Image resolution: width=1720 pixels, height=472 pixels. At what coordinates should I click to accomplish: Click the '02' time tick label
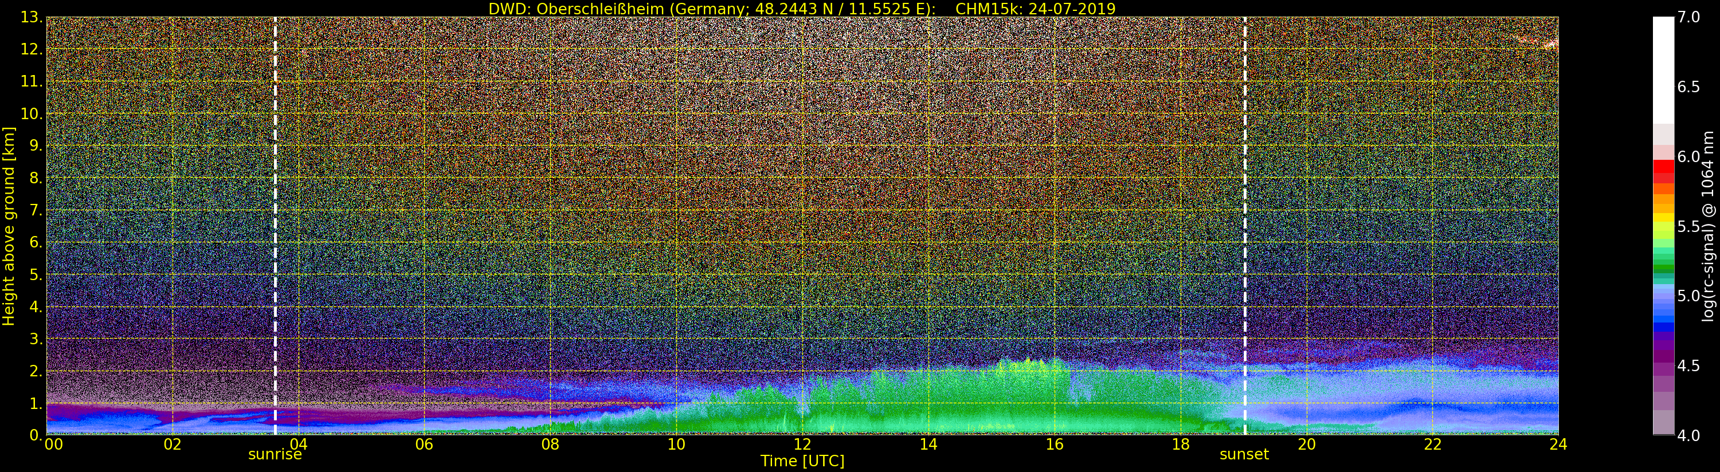click(173, 444)
